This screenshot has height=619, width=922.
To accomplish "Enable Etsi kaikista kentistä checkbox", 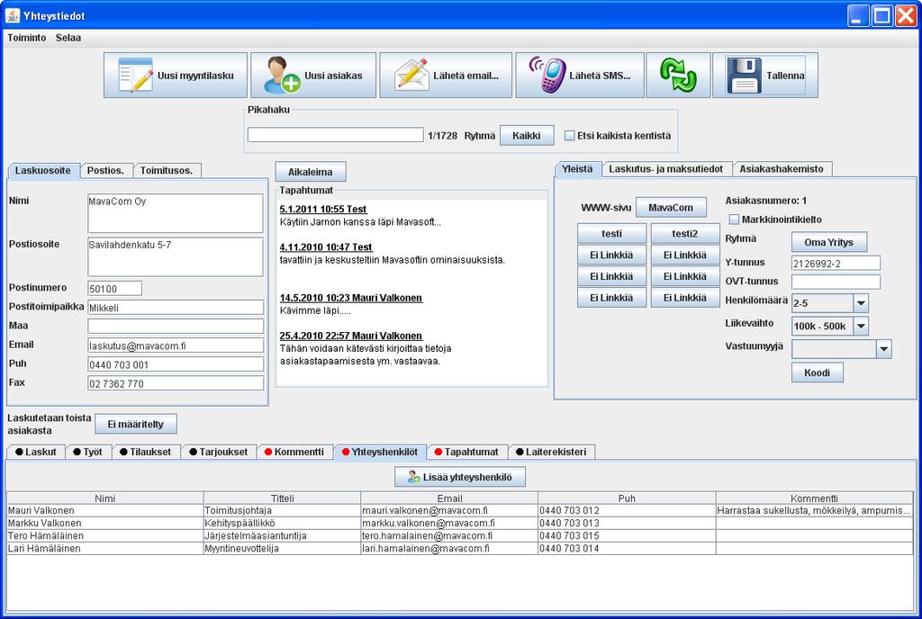I will (569, 136).
